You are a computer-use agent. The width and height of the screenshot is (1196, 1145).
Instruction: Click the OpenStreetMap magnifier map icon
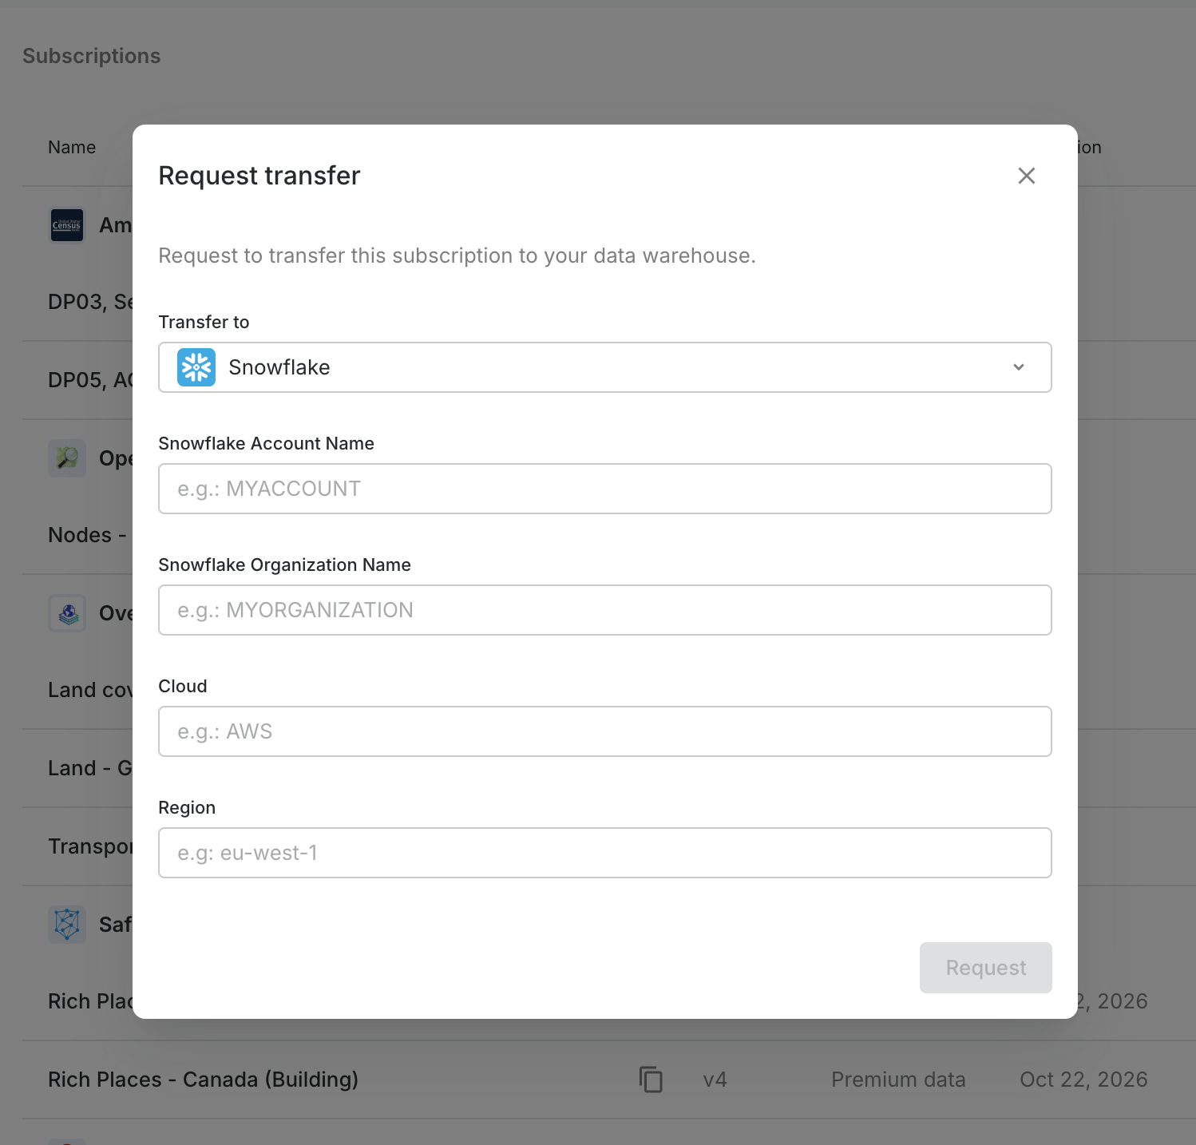coord(67,458)
